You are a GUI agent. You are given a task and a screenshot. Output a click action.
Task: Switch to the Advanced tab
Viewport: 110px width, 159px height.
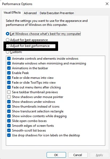coord(30,13)
